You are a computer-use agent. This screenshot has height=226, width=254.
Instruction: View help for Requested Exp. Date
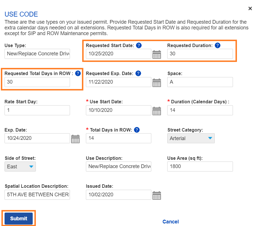coord(138,73)
